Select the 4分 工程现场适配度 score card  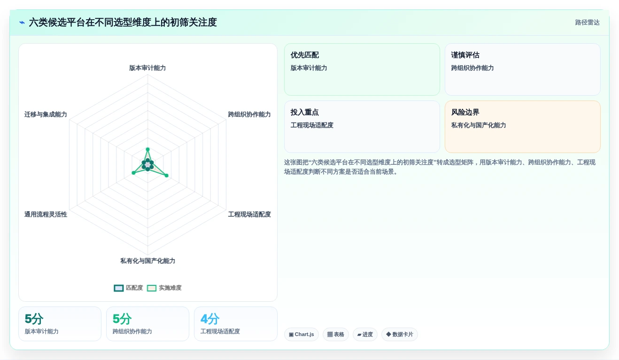[x=236, y=324]
